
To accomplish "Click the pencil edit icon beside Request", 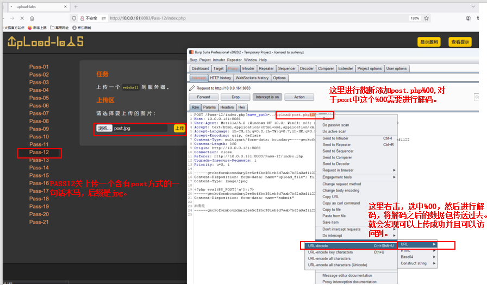I will [192, 88].
